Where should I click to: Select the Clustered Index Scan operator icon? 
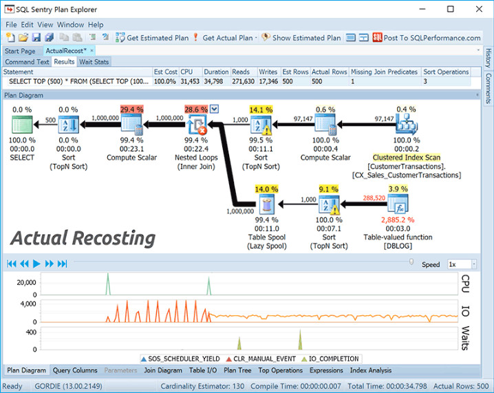pyautogui.click(x=407, y=125)
